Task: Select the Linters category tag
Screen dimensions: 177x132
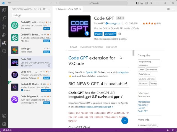Action: coord(141,70)
